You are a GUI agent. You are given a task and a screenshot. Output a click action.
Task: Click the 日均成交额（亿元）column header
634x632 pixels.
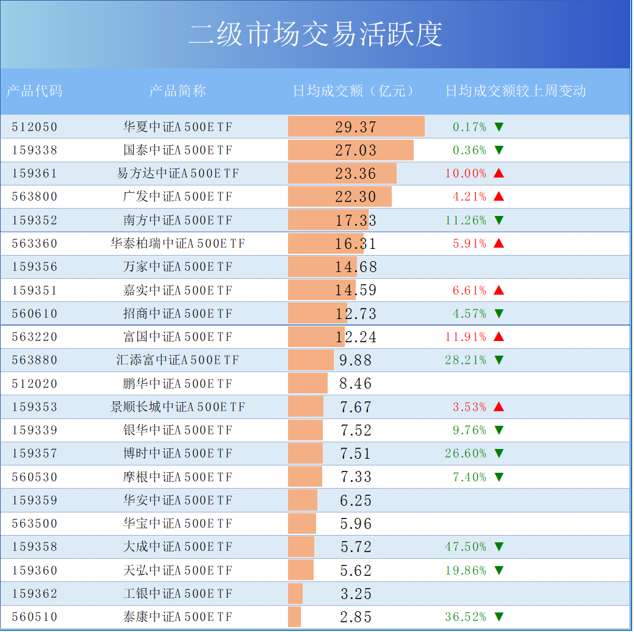click(354, 92)
